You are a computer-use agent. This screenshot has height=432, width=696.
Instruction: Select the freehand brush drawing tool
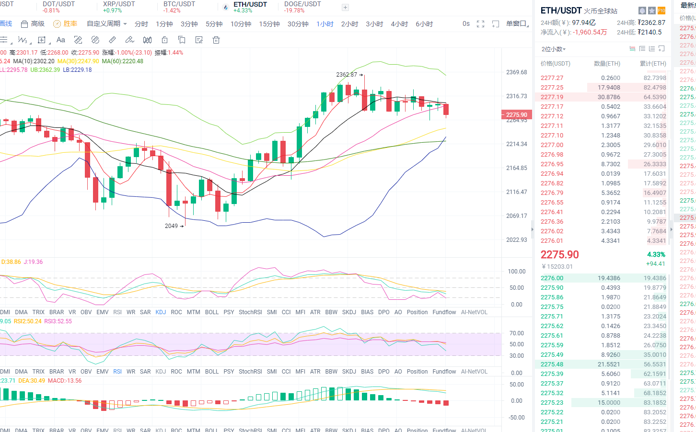tap(129, 40)
